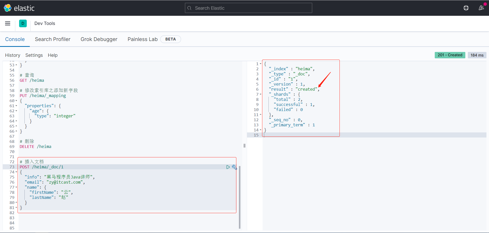Click the "lastName" field line

(49, 198)
